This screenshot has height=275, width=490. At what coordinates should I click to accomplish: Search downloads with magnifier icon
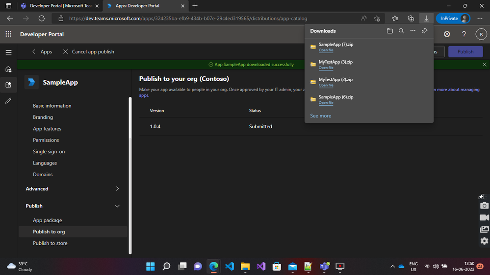point(401,31)
